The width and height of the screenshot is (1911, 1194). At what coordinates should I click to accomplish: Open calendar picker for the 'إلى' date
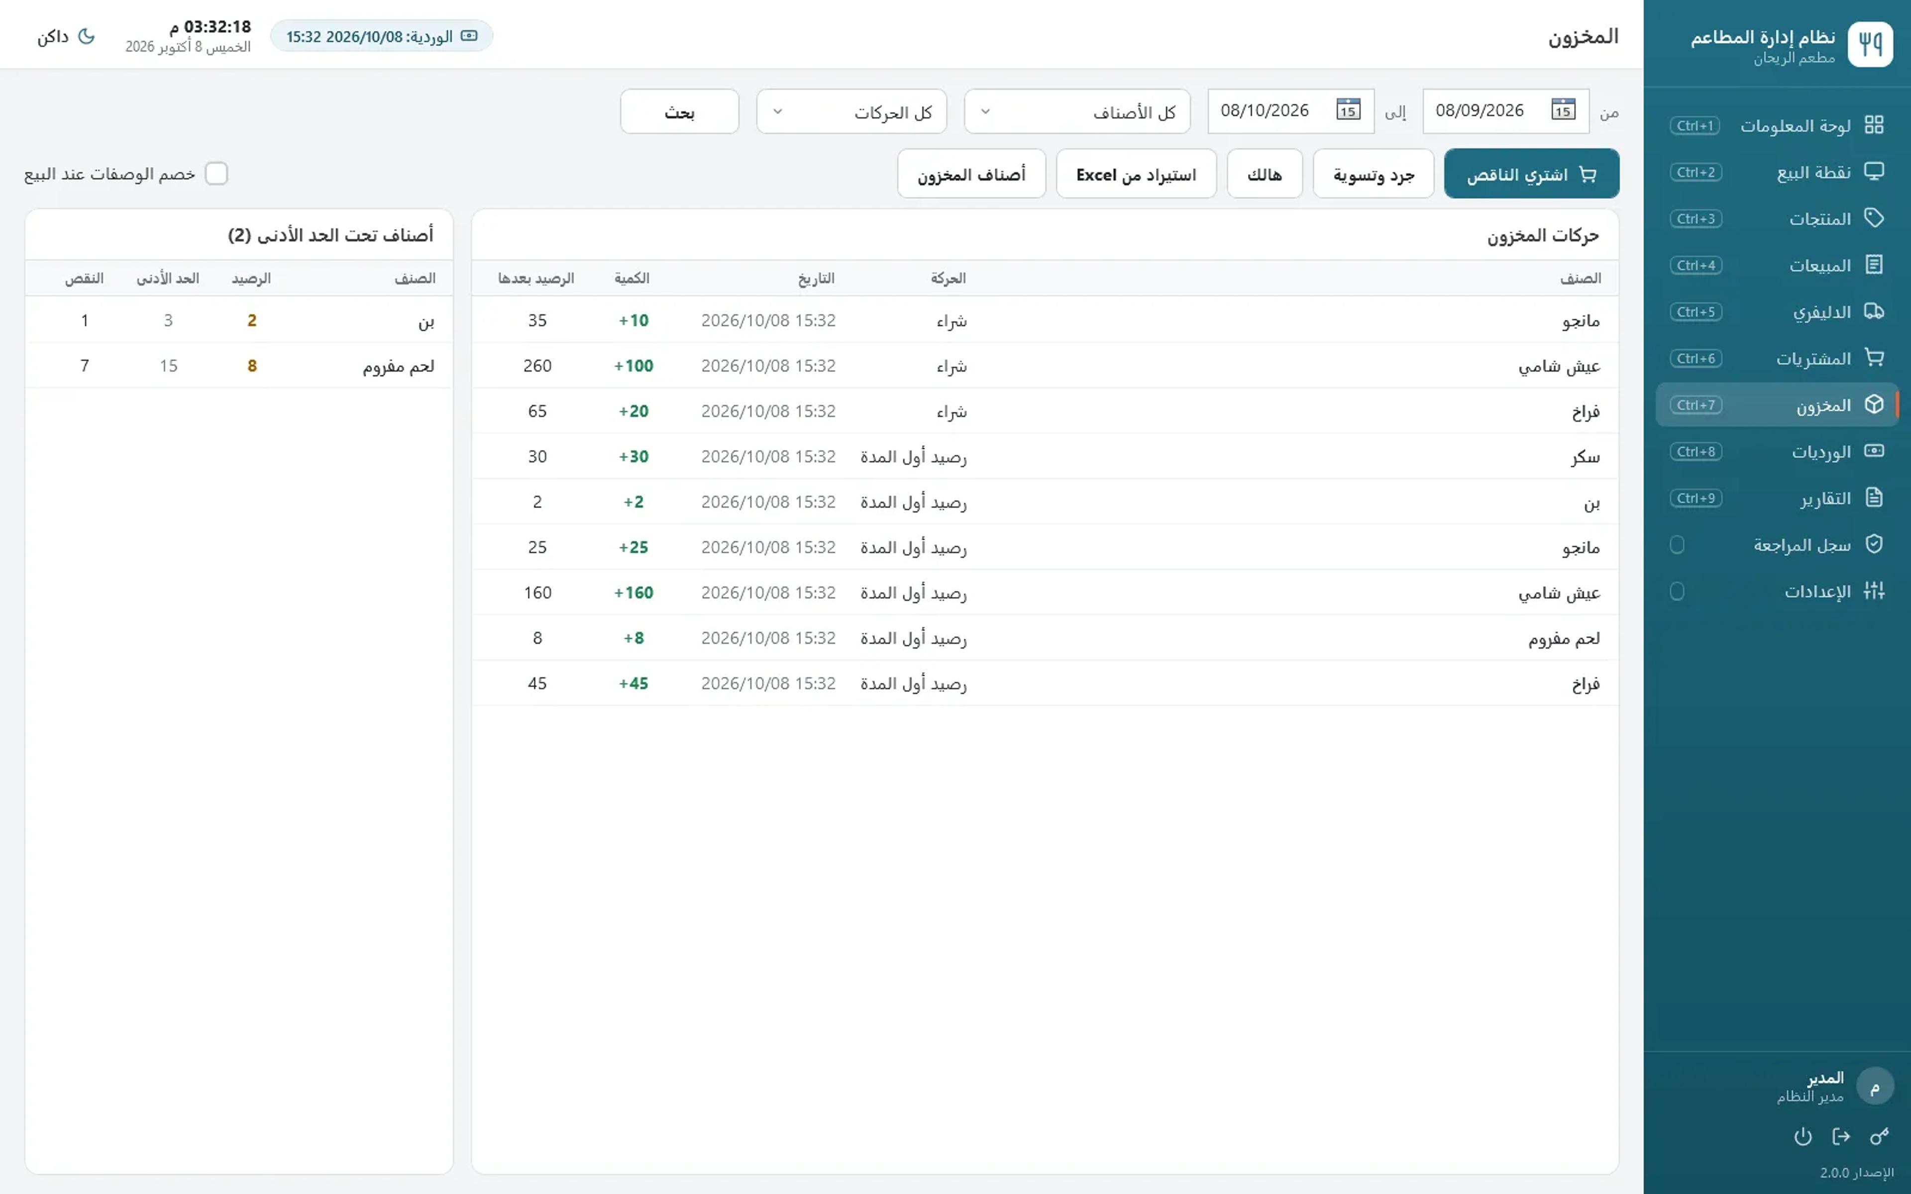click(x=1348, y=110)
